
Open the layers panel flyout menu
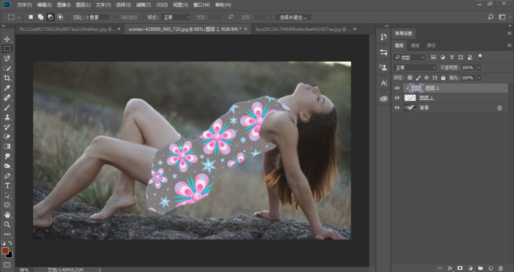[x=509, y=46]
